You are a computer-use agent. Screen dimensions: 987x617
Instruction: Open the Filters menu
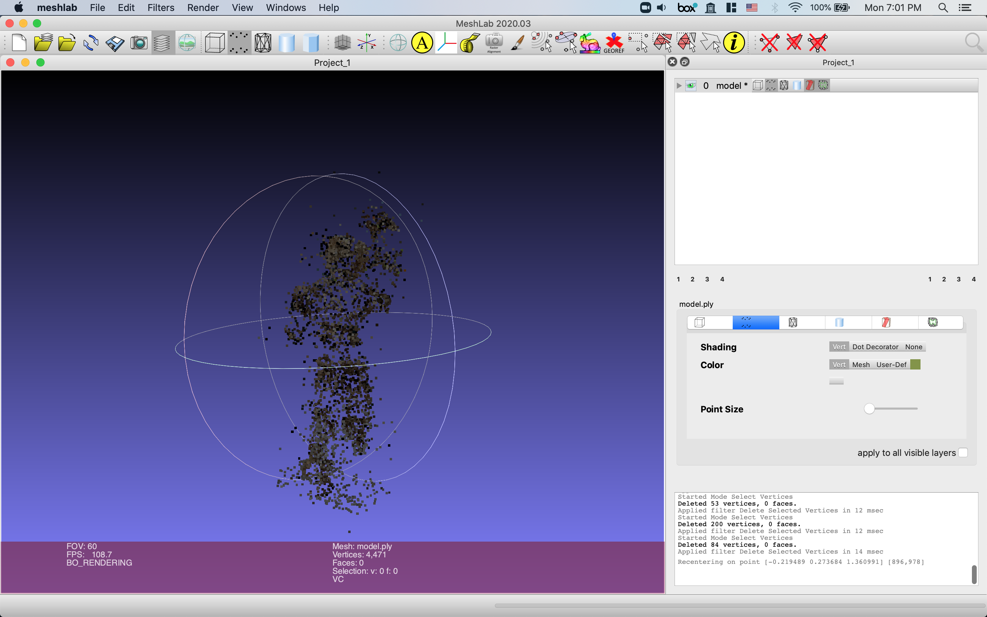tap(161, 8)
